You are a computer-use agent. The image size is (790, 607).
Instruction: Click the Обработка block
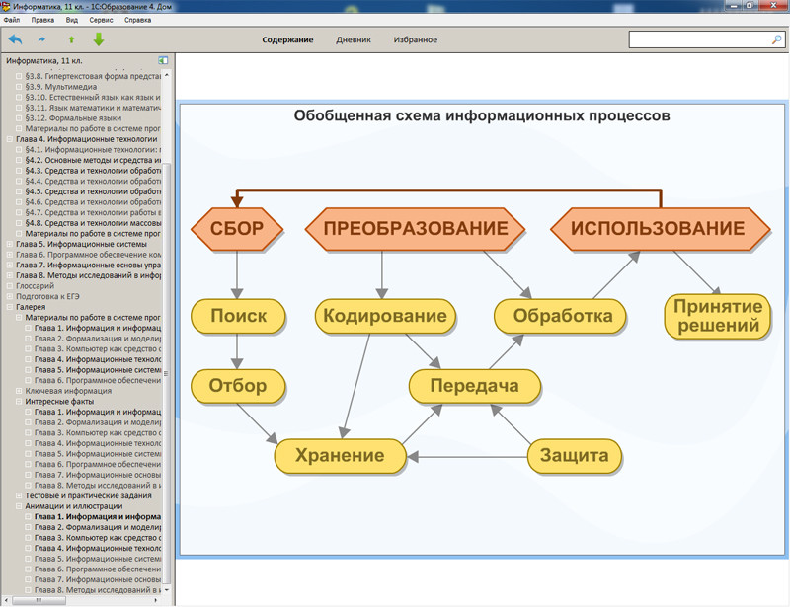(x=560, y=316)
